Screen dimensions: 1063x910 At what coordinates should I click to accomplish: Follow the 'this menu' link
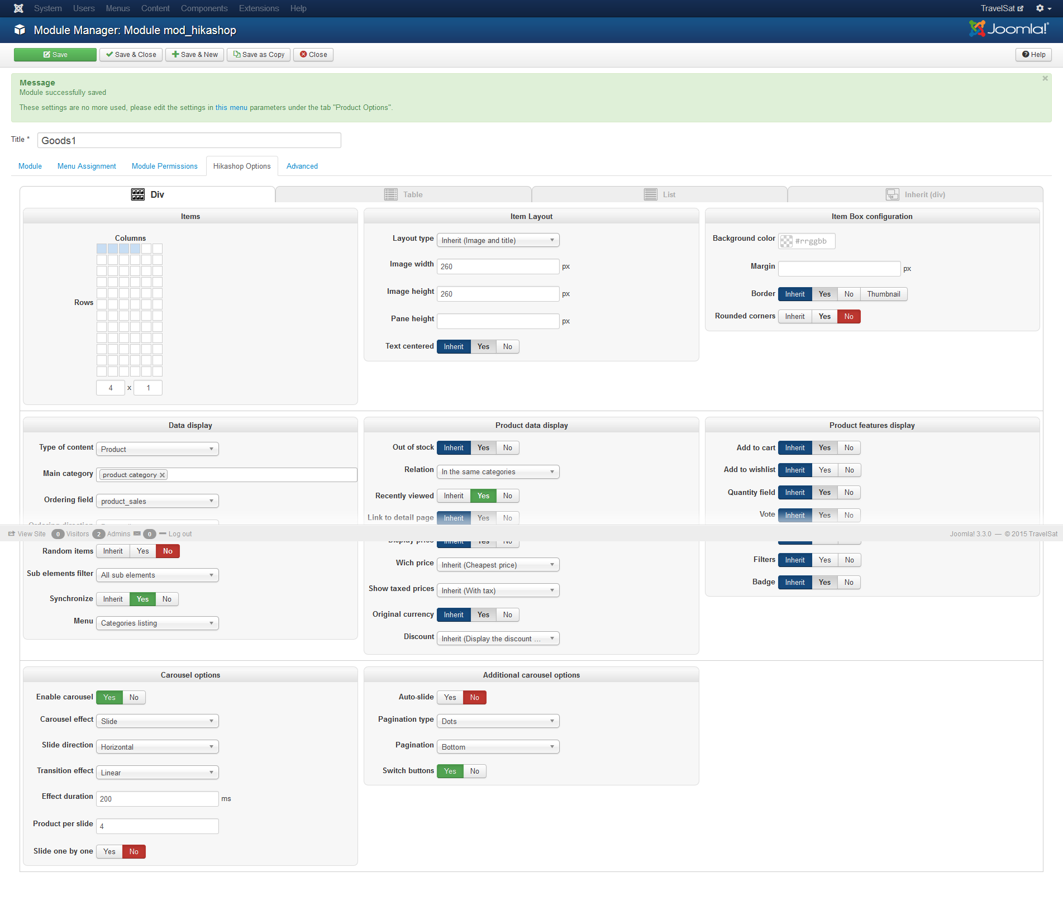[x=231, y=108]
